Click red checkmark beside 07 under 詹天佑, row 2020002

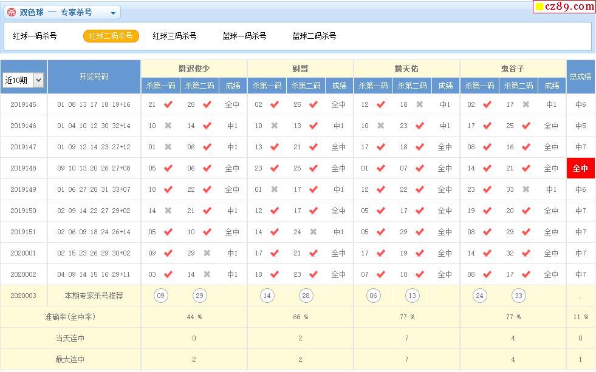pos(380,274)
